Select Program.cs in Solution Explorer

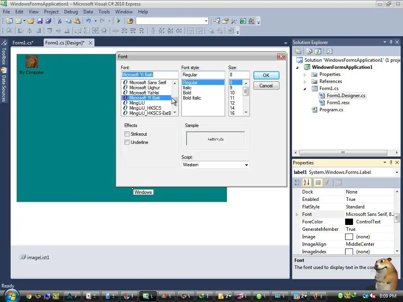(331, 110)
